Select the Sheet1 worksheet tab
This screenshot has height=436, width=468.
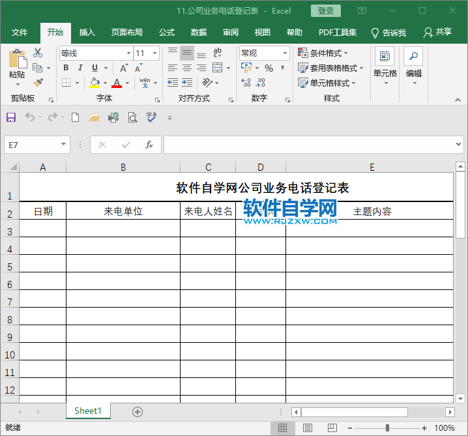pyautogui.click(x=88, y=411)
